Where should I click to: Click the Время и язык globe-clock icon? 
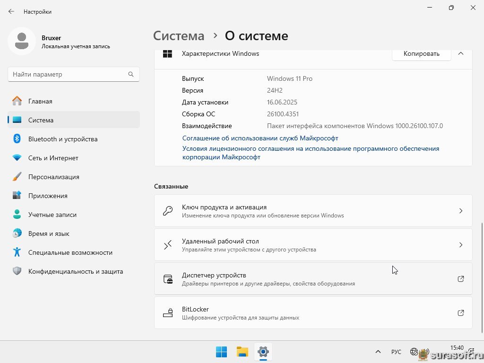click(x=17, y=233)
